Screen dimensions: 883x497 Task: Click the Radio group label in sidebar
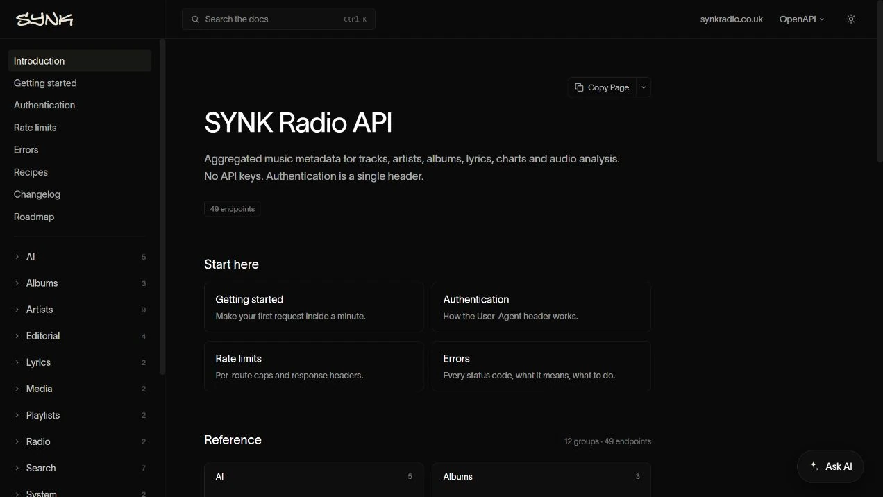(x=38, y=441)
